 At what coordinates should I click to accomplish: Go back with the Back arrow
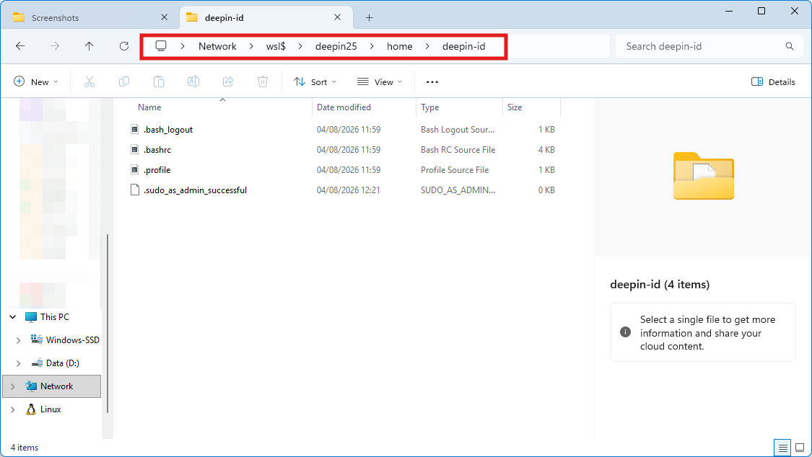tap(20, 46)
